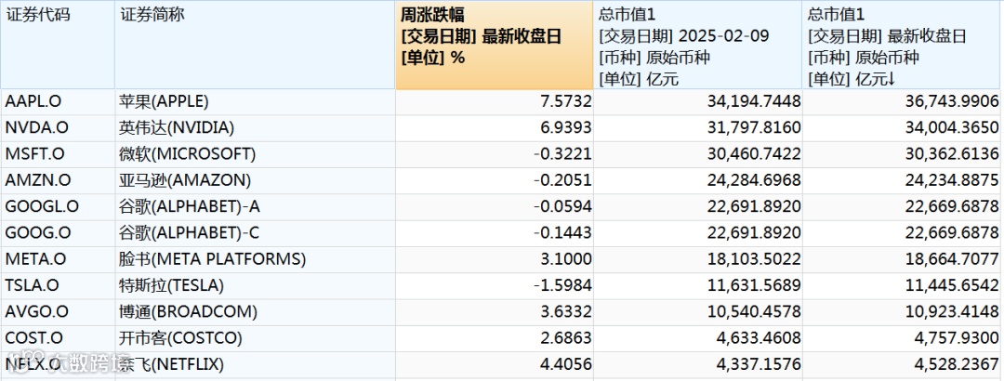Click the 4,337.1576 market cap cell

pos(698,364)
